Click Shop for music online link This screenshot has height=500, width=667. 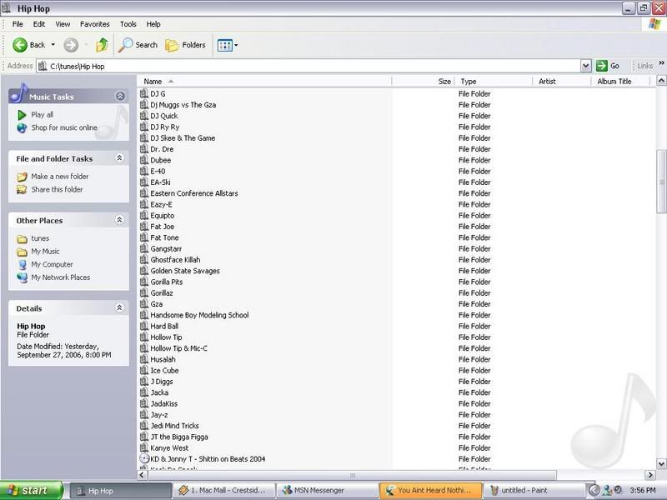tap(64, 127)
